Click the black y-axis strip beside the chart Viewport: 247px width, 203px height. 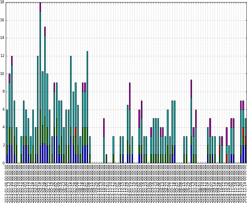pyautogui.click(x=3, y=83)
